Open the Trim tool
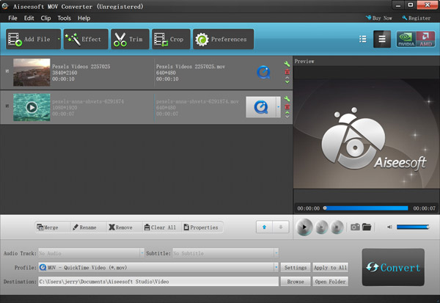 tap(130, 39)
